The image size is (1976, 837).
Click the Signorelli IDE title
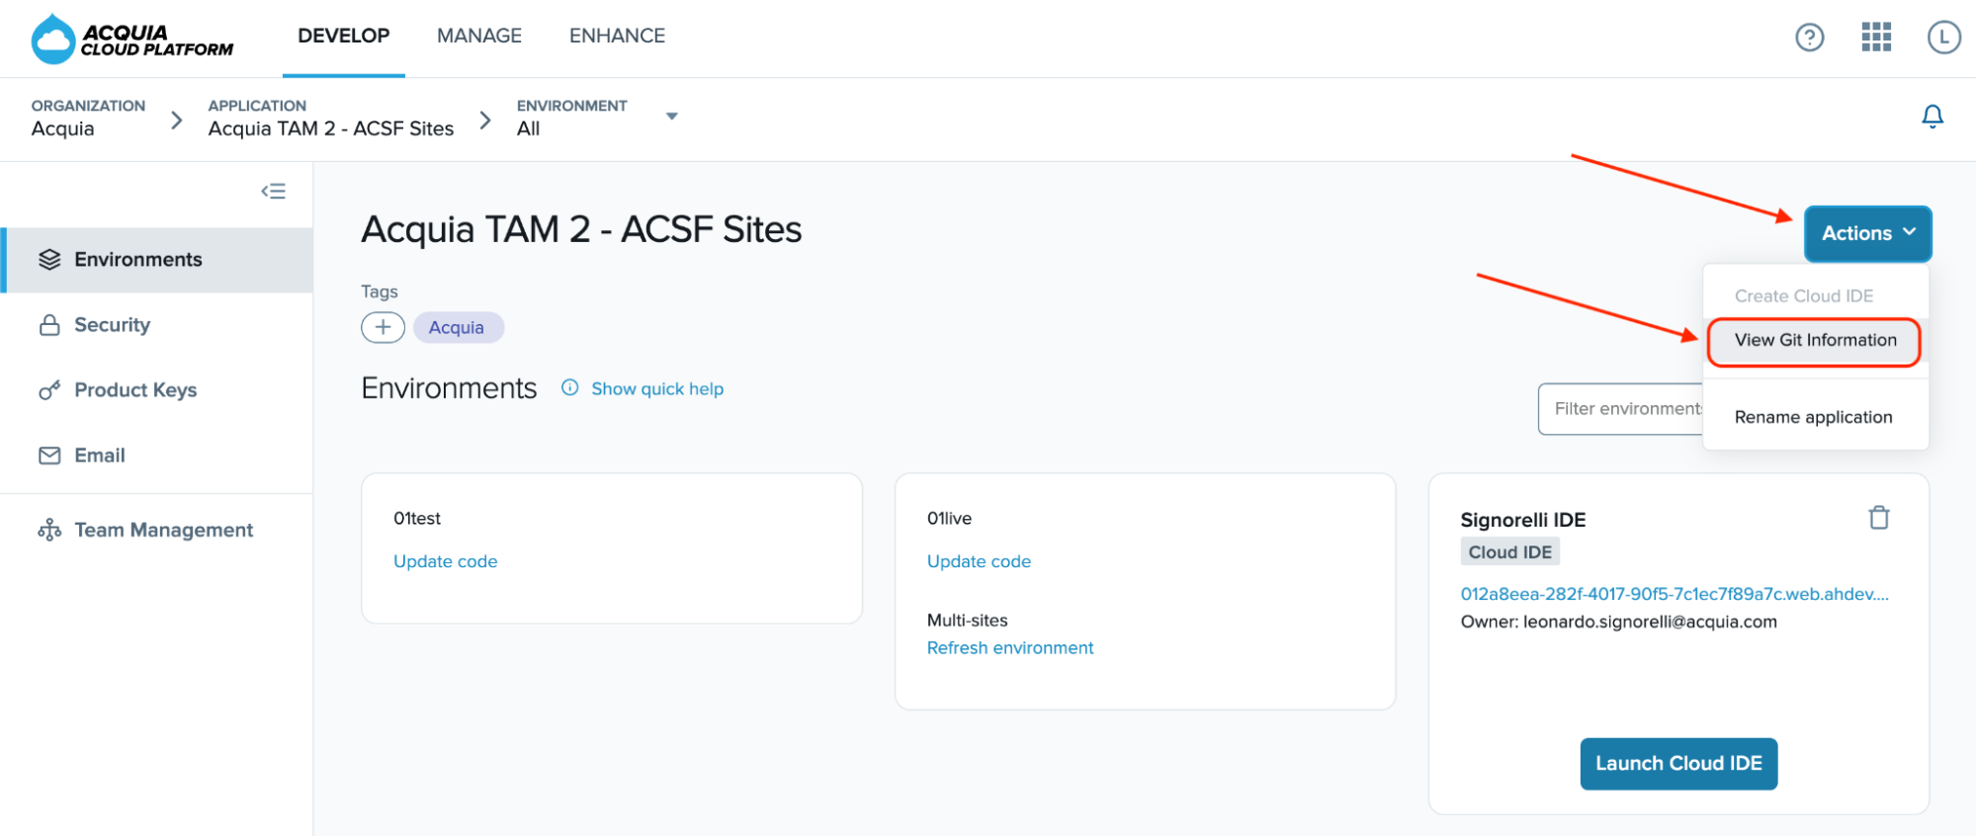pos(1523,520)
